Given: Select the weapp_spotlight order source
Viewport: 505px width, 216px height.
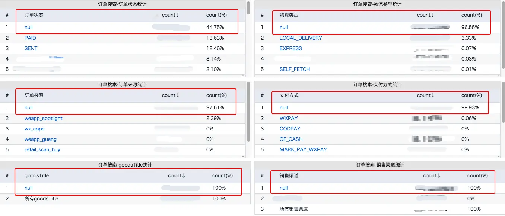Looking at the screenshot, I should pos(43,118).
